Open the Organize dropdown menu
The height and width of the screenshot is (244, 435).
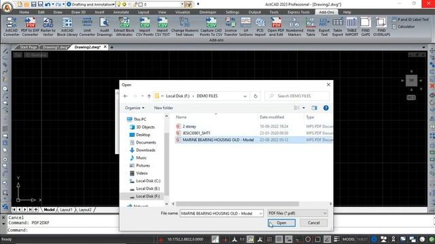point(135,108)
